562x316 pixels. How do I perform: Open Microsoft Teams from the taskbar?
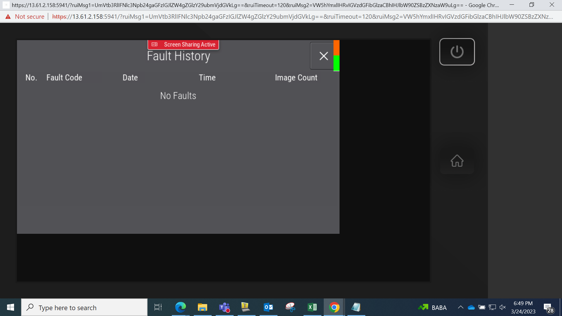click(x=225, y=307)
